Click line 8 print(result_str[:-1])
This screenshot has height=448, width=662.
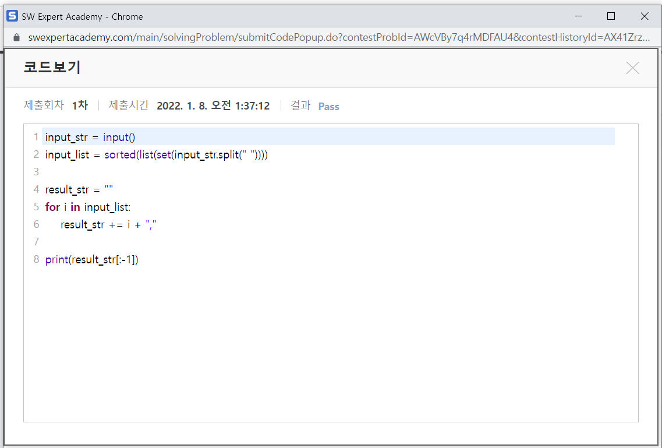pyautogui.click(x=91, y=259)
